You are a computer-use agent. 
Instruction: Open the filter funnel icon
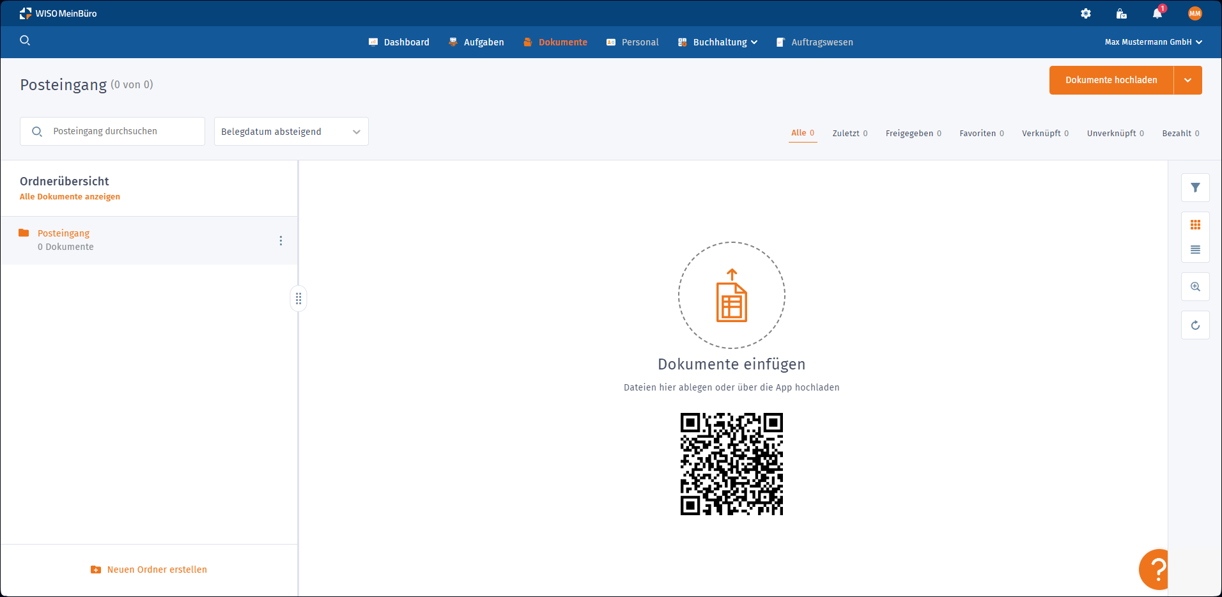pos(1195,188)
